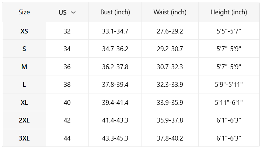Click the chevron arrow next to US

(x=73, y=13)
